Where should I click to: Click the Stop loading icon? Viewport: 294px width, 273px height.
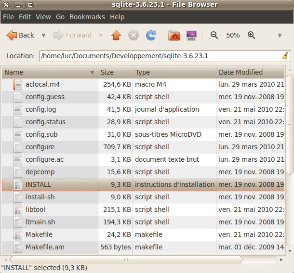pos(134,35)
